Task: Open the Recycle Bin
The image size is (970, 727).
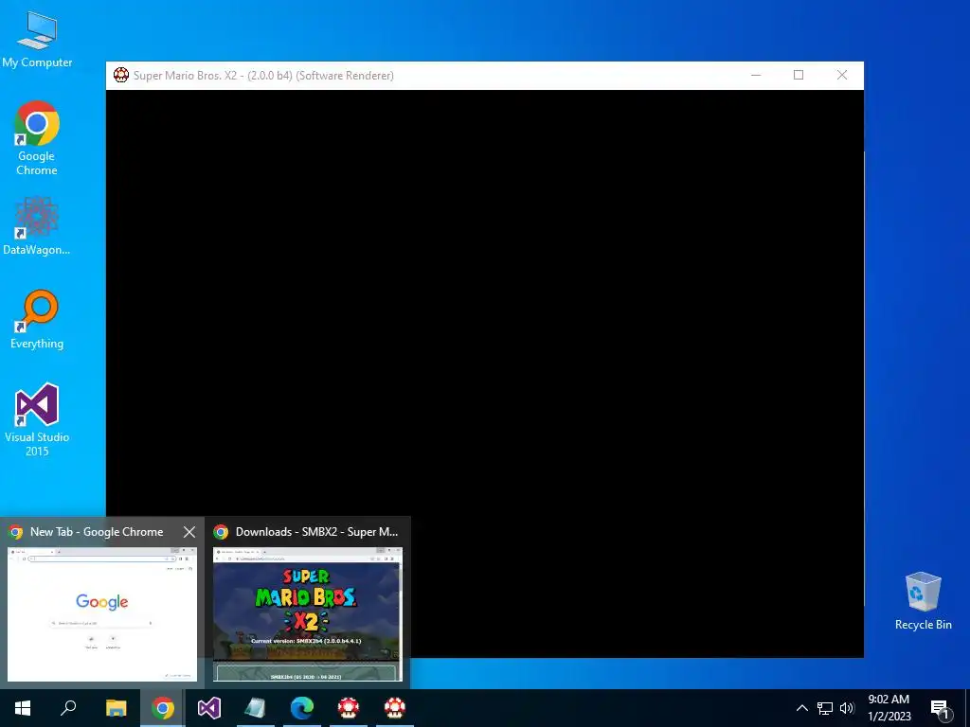Action: 923,600
